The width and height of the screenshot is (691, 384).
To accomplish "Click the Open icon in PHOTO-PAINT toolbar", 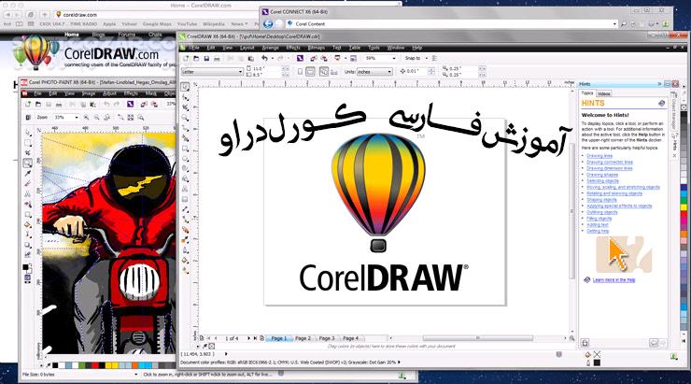I will [38, 105].
